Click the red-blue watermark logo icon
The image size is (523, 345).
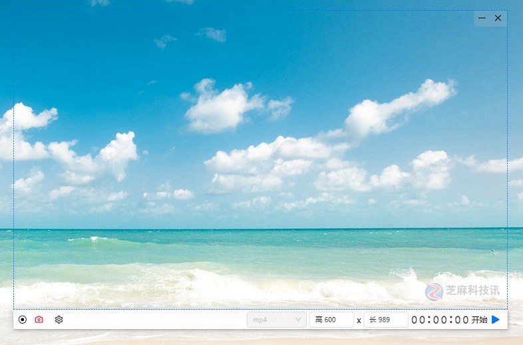click(x=434, y=291)
